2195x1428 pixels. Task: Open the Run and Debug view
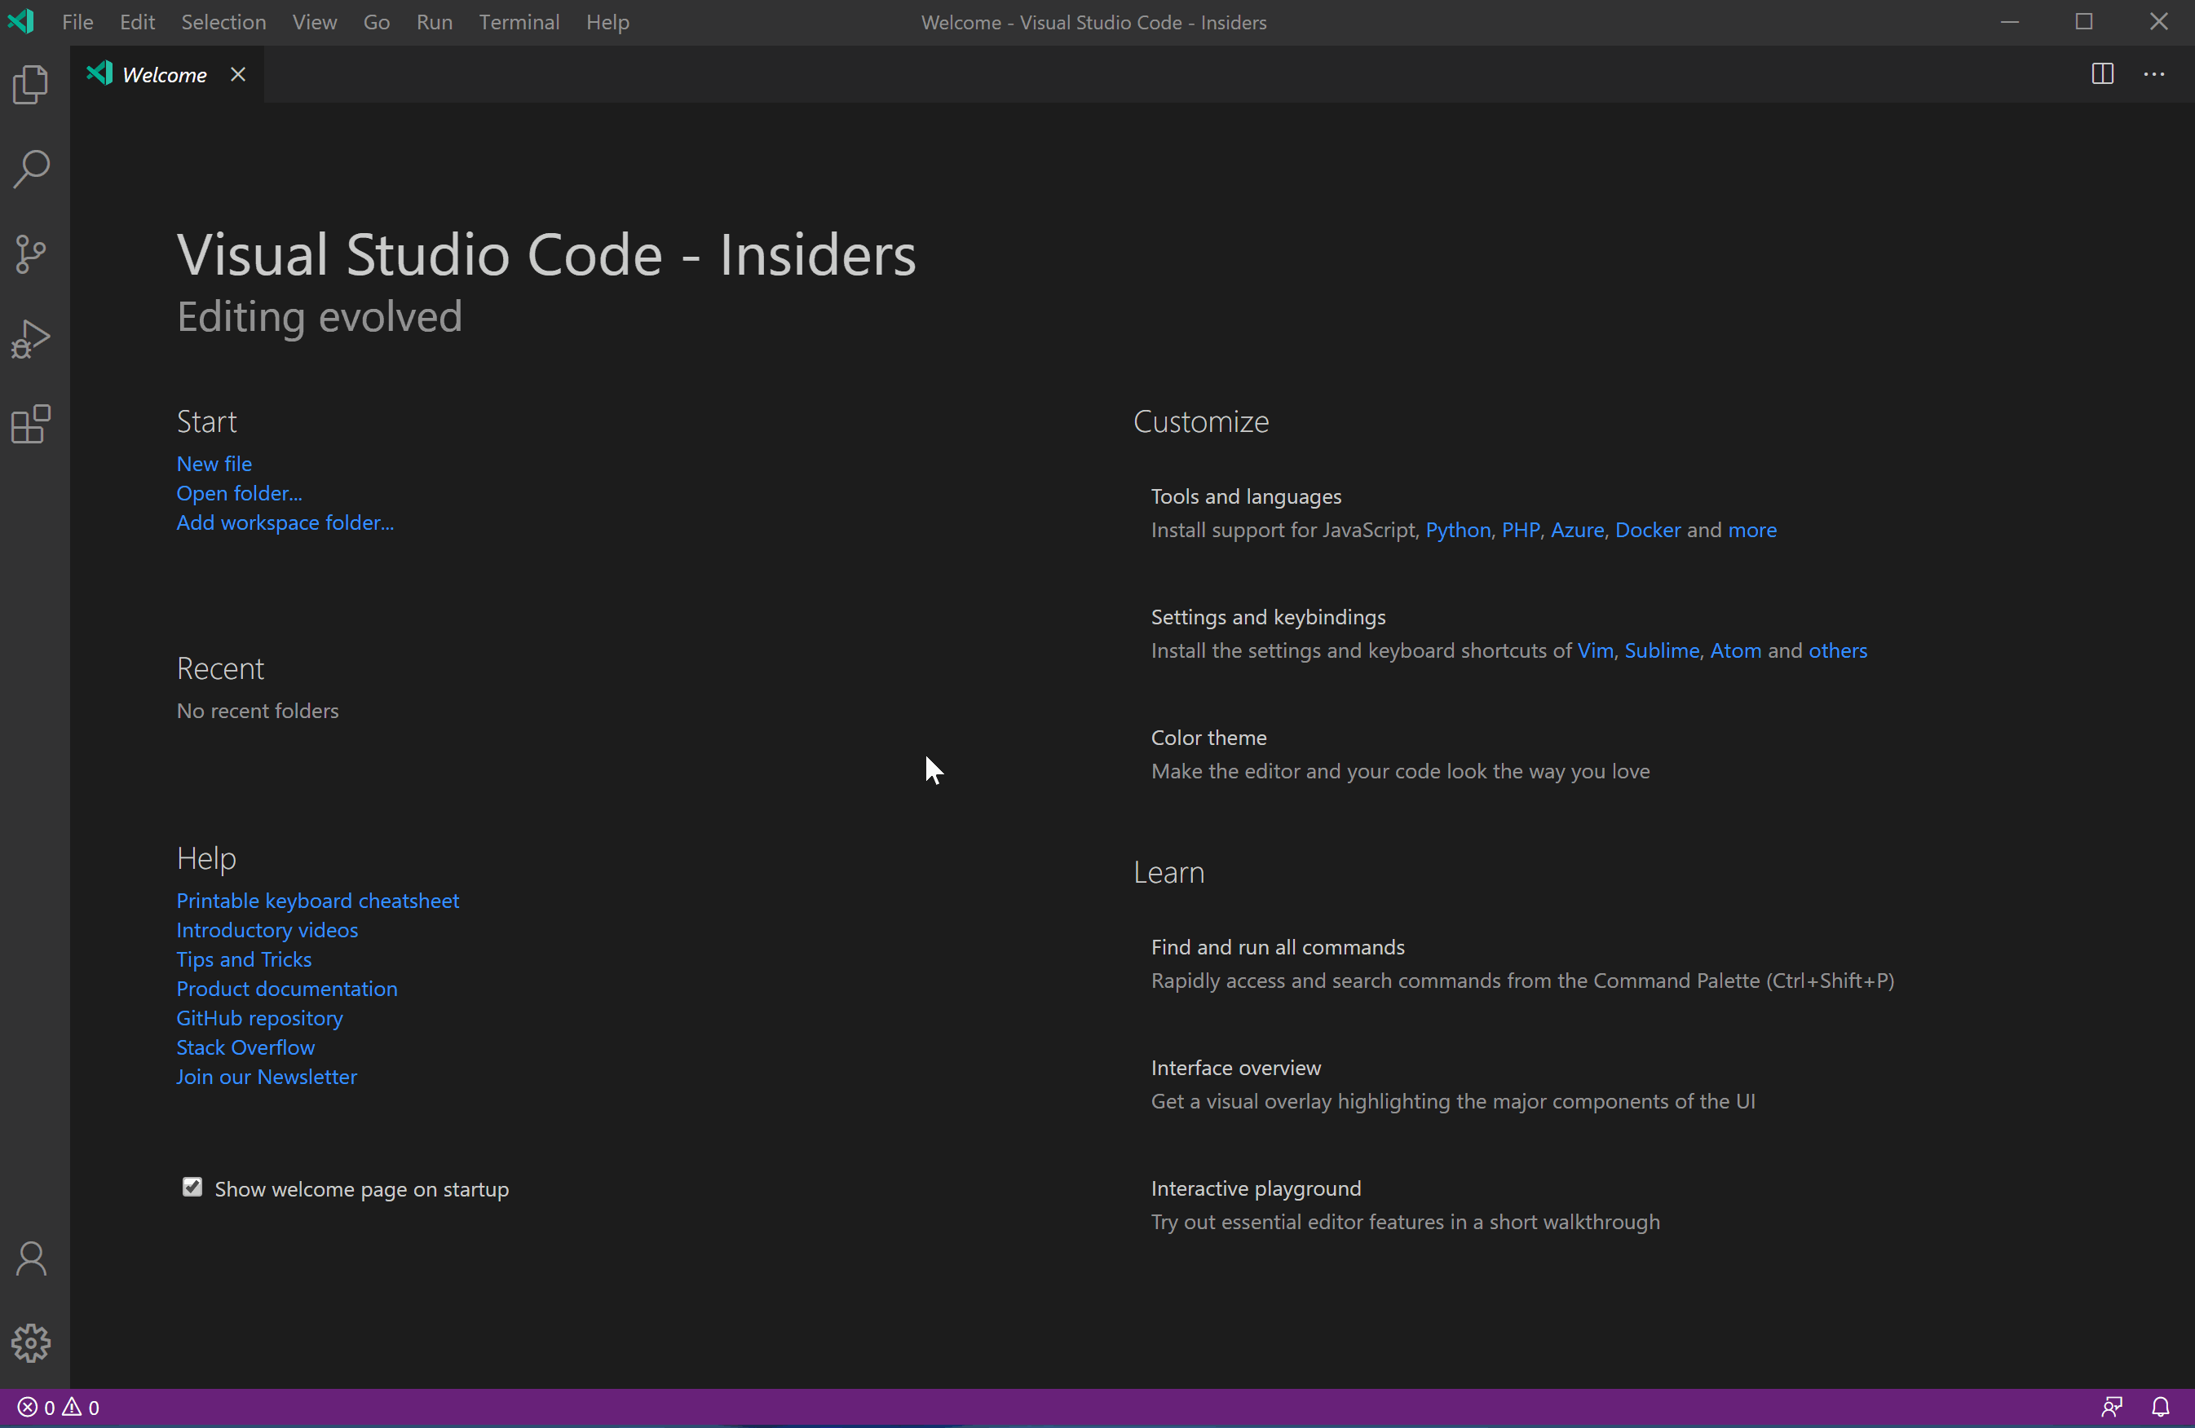(x=31, y=339)
